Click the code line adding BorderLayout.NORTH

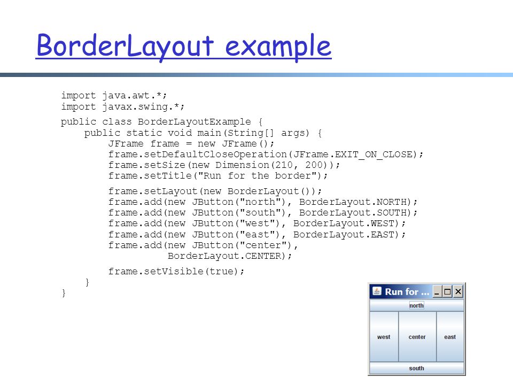tap(263, 202)
